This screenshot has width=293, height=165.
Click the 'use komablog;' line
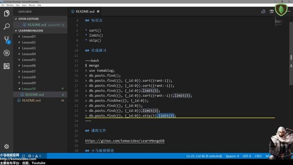tap(102, 71)
